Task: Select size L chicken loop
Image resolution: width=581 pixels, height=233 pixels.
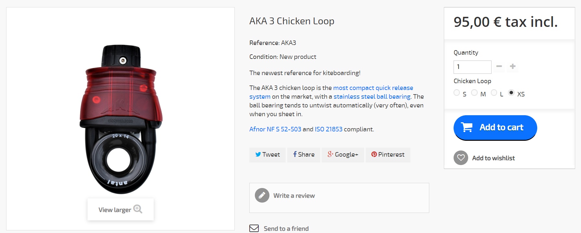Action: click(x=494, y=93)
